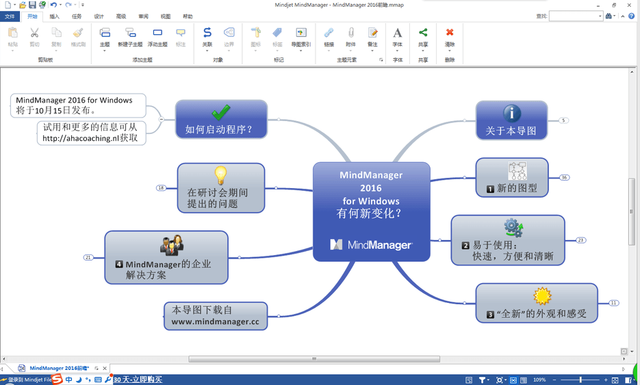Redo the last undone action

(68, 5)
